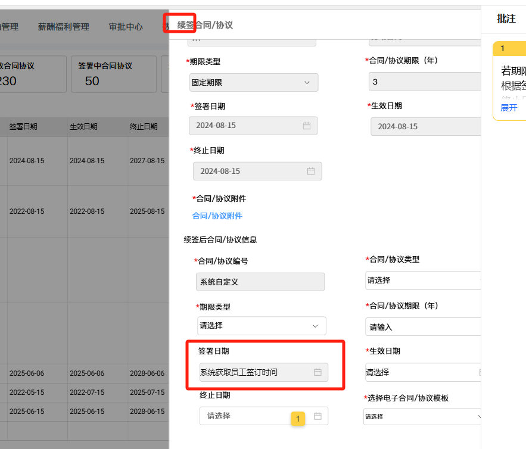This screenshot has height=449, width=526.
Task: Click the 终止日期 table column header
Action: [x=144, y=127]
